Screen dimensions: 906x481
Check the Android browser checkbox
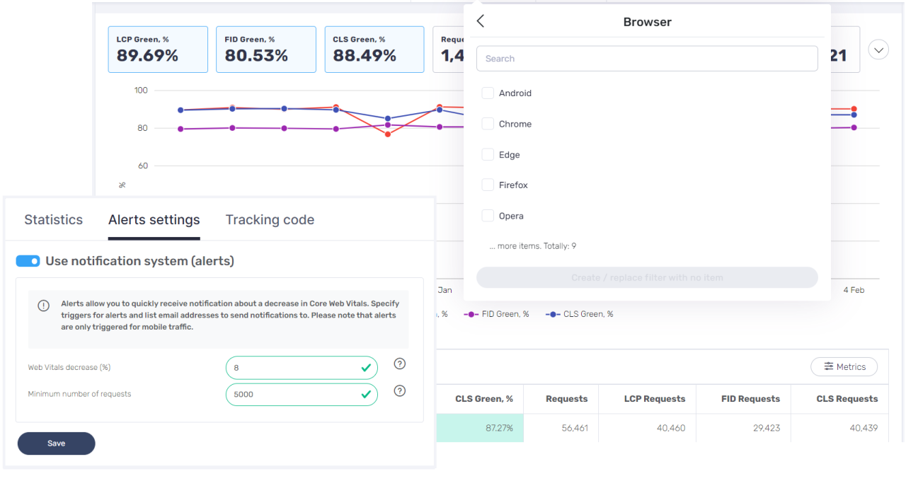(x=488, y=93)
